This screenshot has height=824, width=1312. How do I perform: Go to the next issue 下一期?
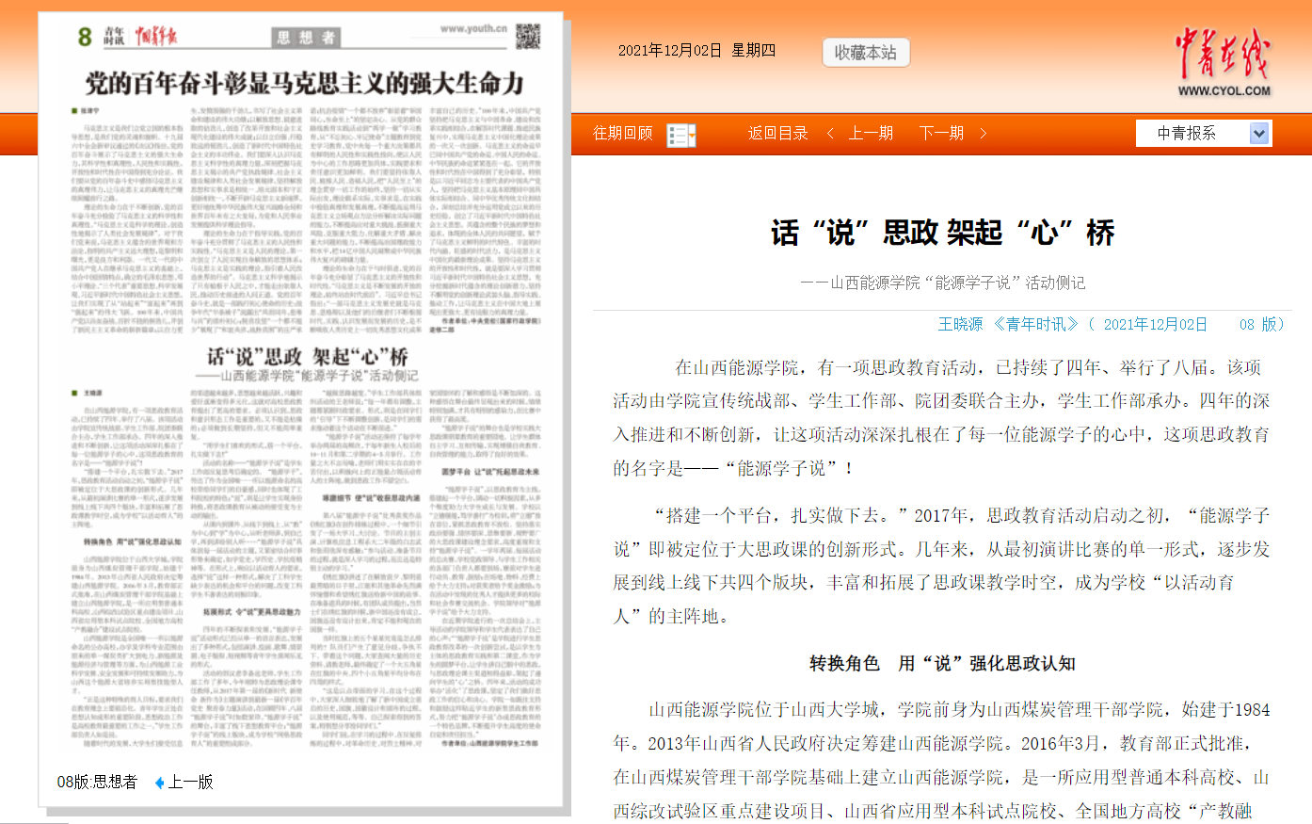tap(941, 134)
